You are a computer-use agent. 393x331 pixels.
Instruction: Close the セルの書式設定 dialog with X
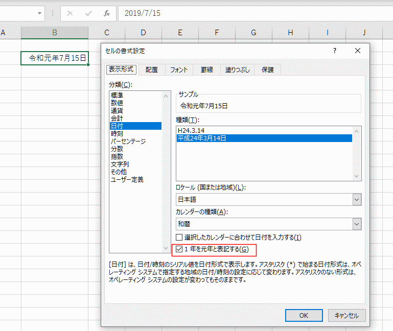358,51
